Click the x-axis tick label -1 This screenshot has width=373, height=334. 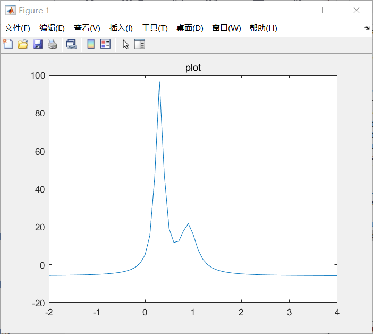pyautogui.click(x=96, y=312)
